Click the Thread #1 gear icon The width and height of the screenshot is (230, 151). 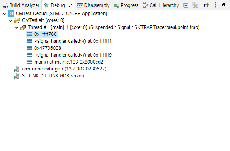coord(23,27)
